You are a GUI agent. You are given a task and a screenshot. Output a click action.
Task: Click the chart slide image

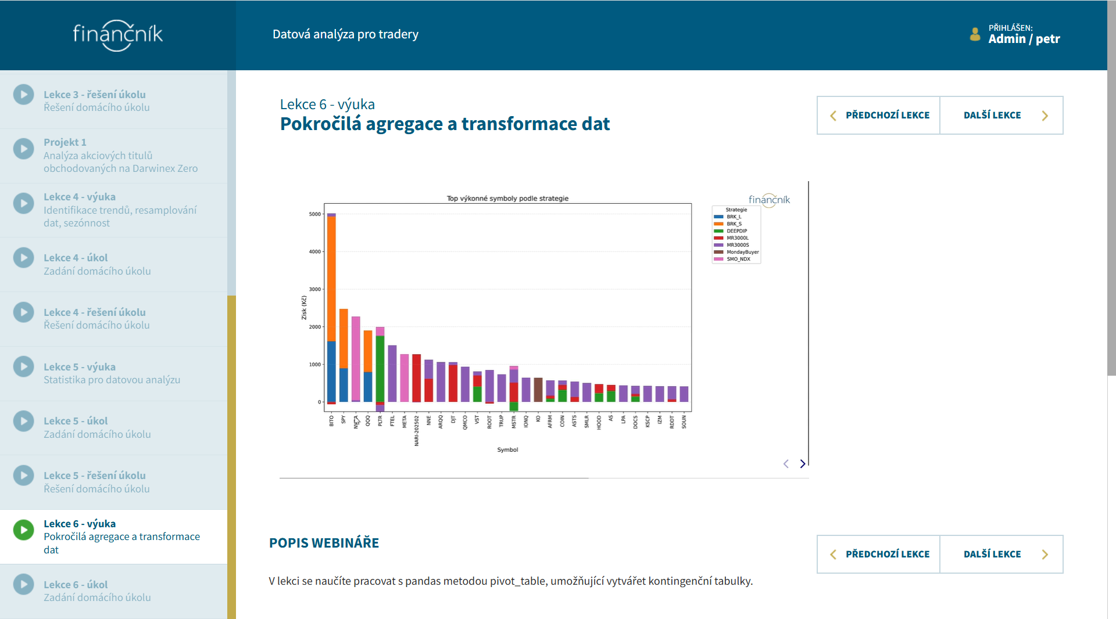point(543,322)
